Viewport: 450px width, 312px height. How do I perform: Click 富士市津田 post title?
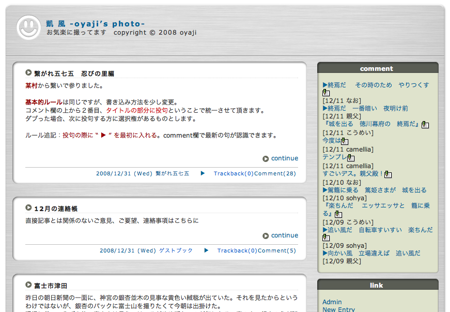tap(51, 286)
